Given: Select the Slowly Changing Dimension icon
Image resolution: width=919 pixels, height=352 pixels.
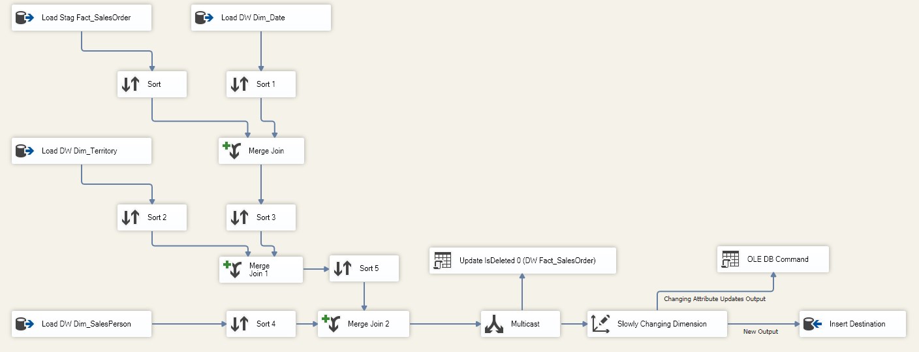Looking at the screenshot, I should pos(600,324).
